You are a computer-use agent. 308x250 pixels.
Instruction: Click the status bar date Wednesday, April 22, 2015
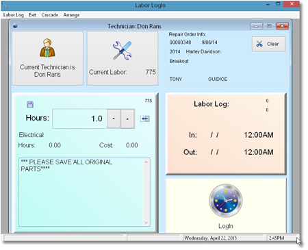click(211, 238)
